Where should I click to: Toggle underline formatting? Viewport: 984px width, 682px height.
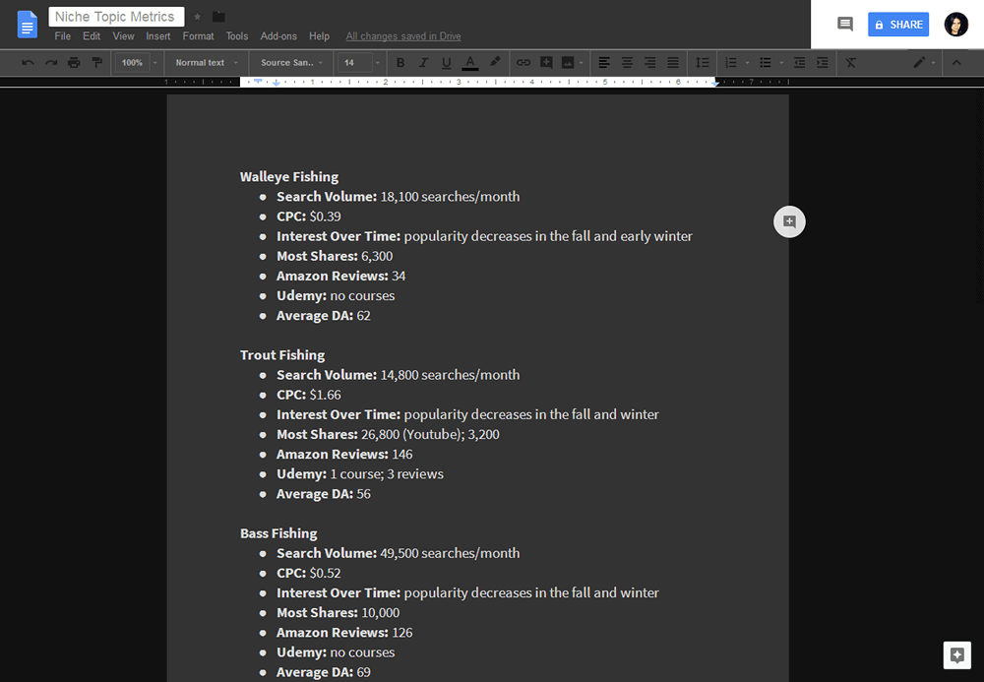pos(446,63)
